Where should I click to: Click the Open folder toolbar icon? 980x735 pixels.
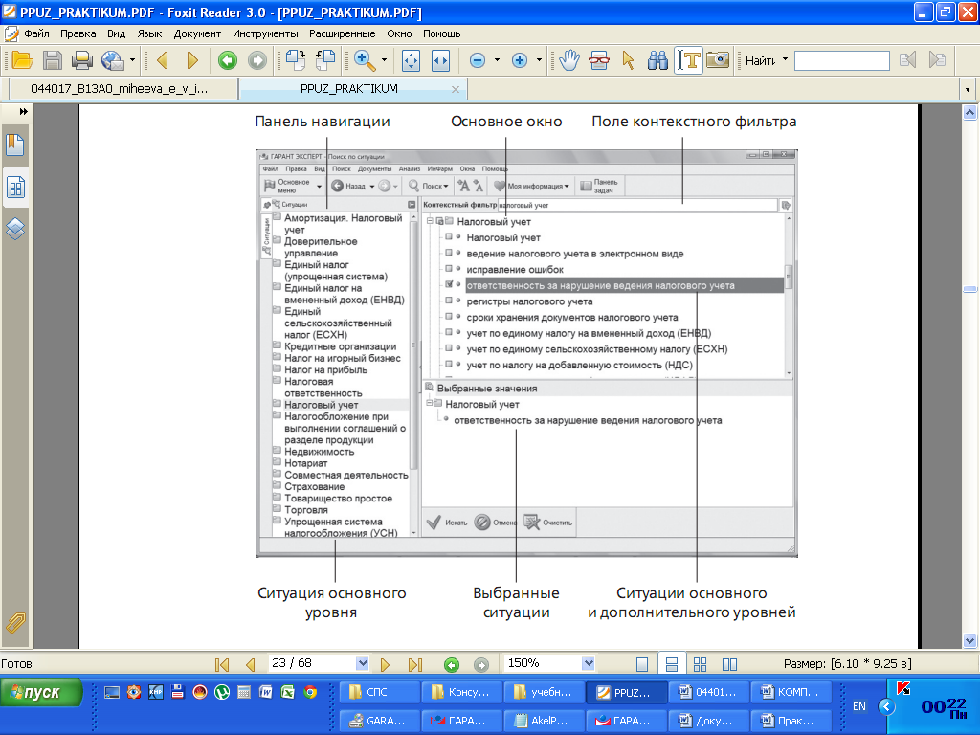tap(22, 60)
